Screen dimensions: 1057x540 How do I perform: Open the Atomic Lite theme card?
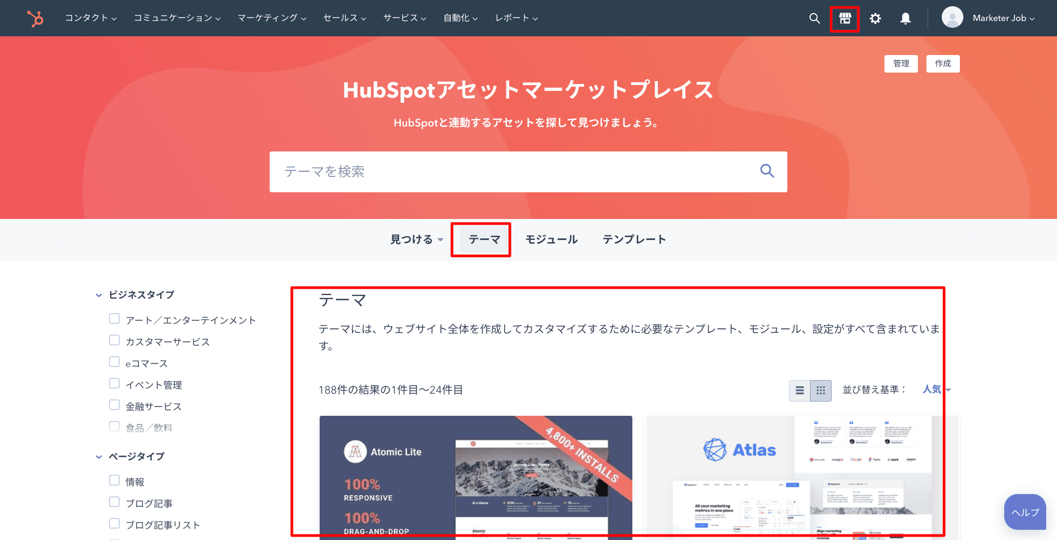[x=476, y=478]
